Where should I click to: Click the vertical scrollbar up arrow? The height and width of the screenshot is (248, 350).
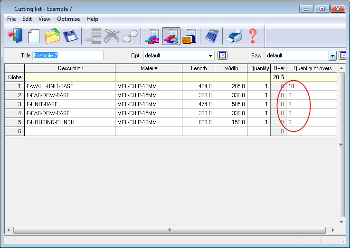coord(341,68)
